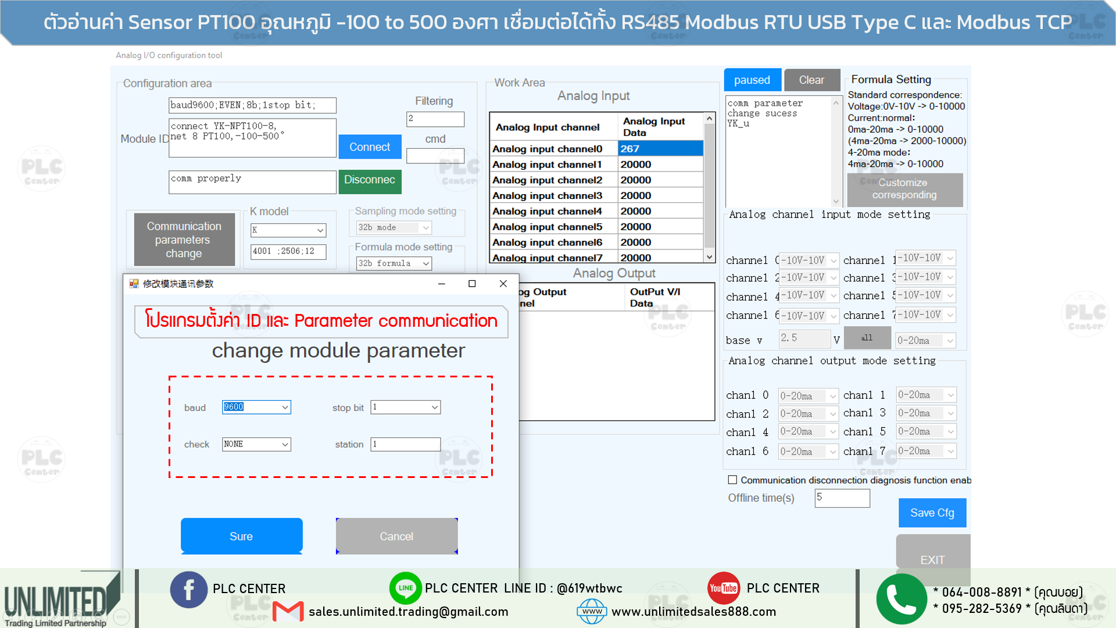Click the green phone contact icon
The image size is (1116, 628).
point(900,598)
